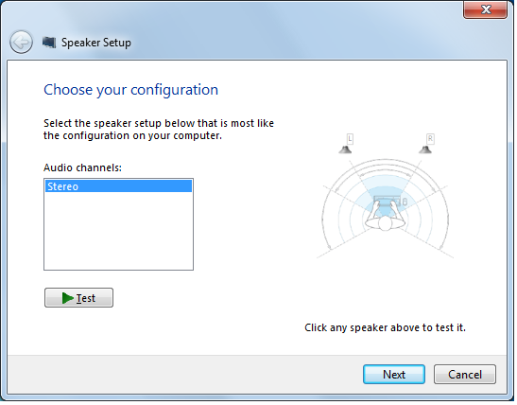Click the outer arc of sound diagram
Image resolution: width=517 pixels, height=405 pixels.
[385, 160]
